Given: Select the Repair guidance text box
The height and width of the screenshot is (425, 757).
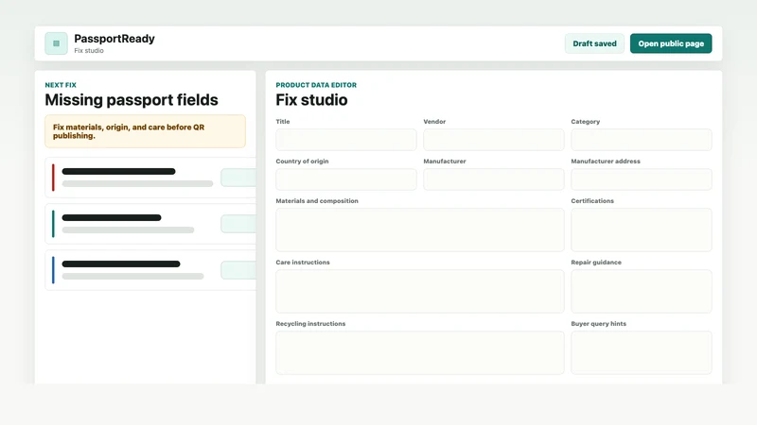Looking at the screenshot, I should [x=642, y=291].
